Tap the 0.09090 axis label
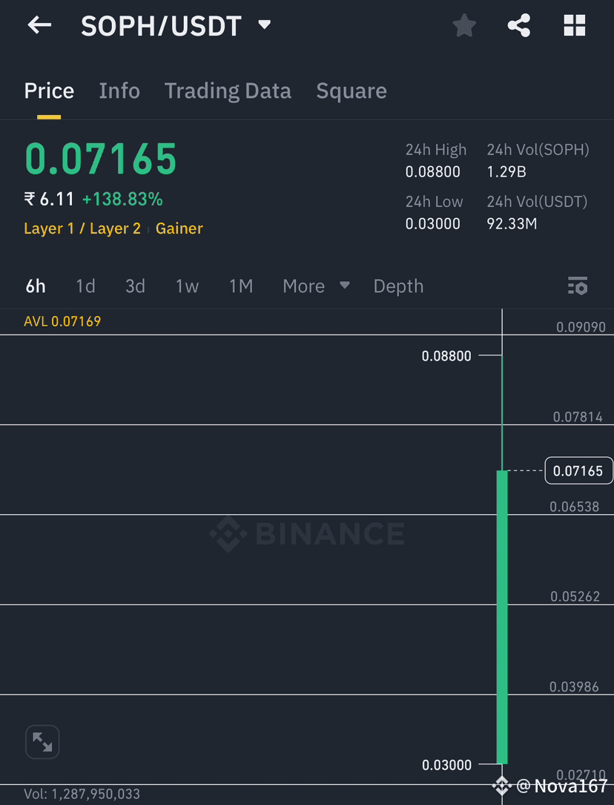614x805 pixels. [x=581, y=327]
